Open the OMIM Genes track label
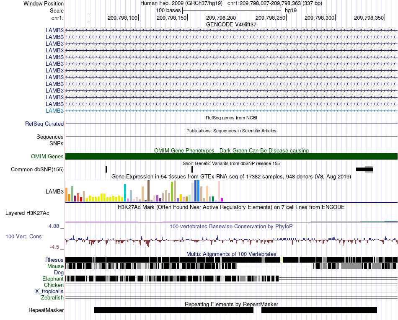This screenshot has width=398, height=320. click(47, 156)
